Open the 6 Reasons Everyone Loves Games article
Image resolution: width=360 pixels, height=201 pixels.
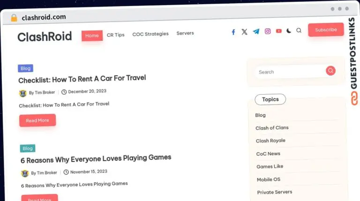[x=96, y=158]
